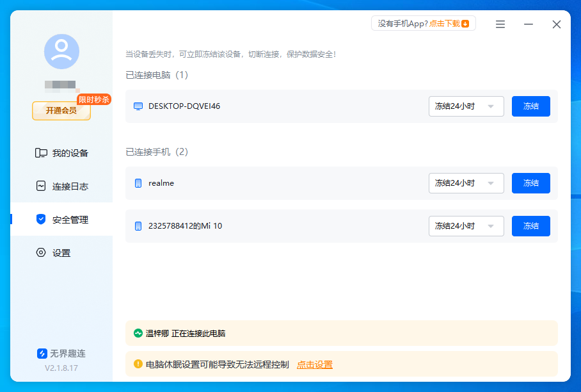Click the user avatar icon
Image resolution: width=581 pixels, height=392 pixels.
pos(61,51)
